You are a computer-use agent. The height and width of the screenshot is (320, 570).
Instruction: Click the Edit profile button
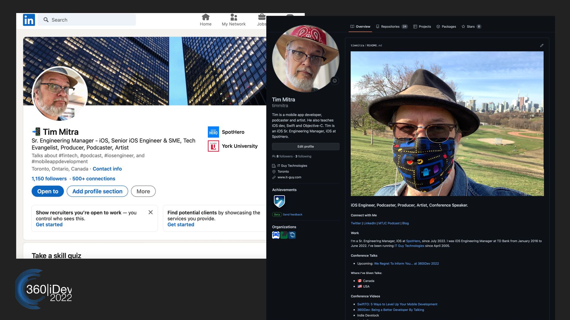[305, 147]
